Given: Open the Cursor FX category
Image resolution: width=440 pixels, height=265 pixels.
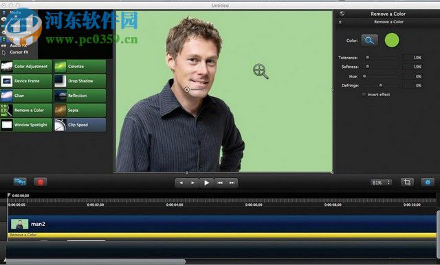Looking at the screenshot, I should [x=19, y=52].
